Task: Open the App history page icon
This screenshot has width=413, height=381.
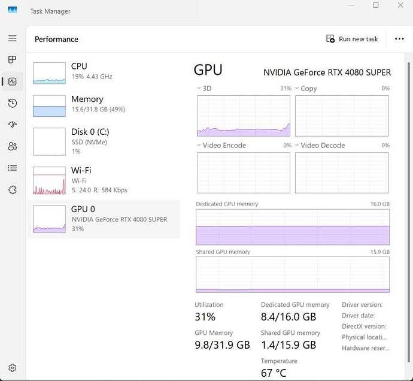Action: tap(13, 103)
